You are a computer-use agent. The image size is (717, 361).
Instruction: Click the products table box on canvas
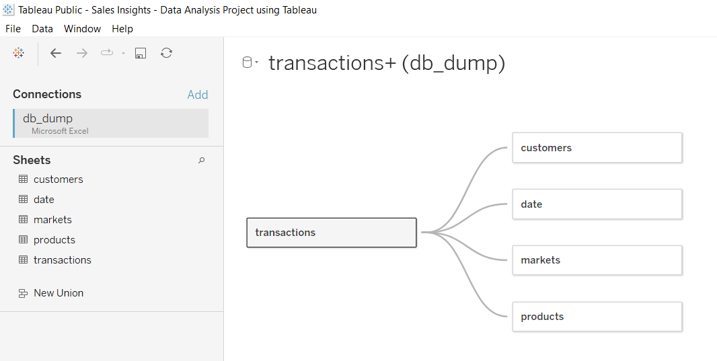pos(597,317)
